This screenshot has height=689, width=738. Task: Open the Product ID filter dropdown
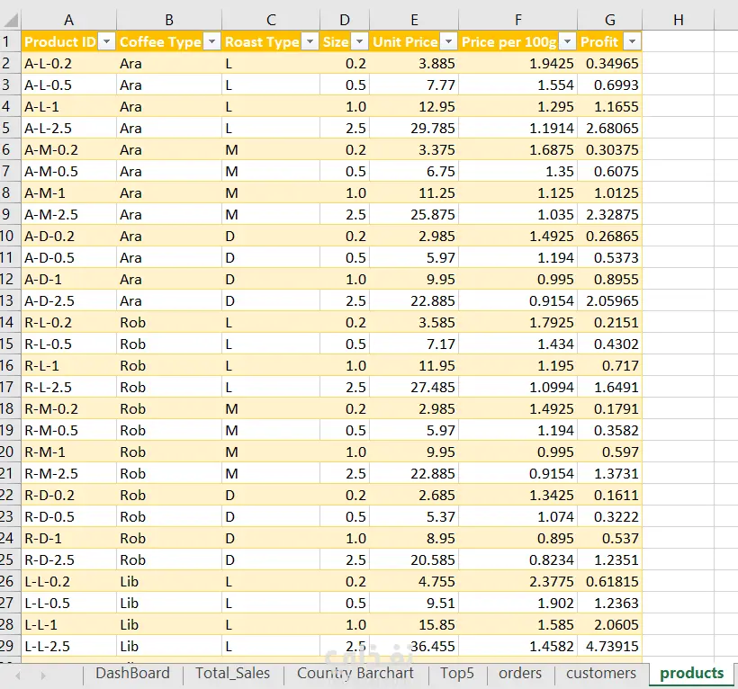click(107, 42)
